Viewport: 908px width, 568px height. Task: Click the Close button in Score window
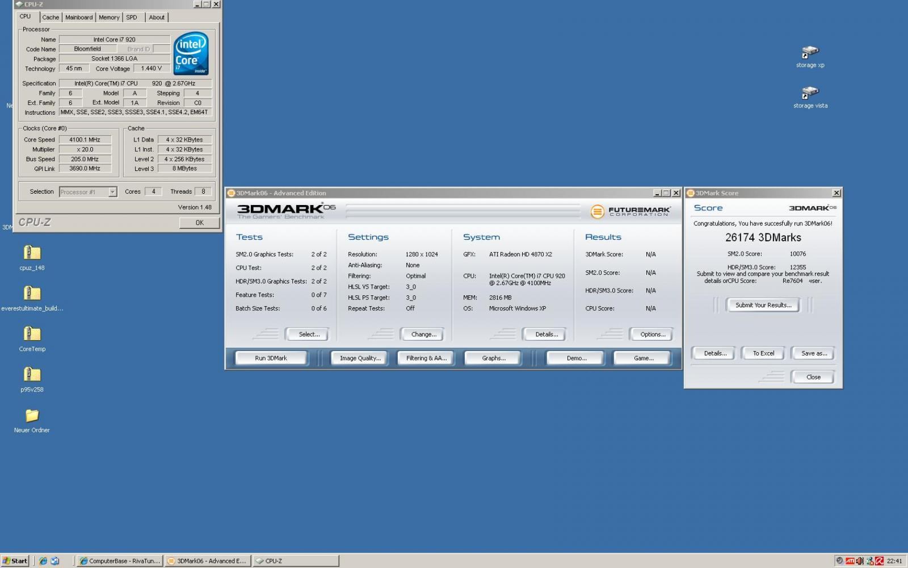pos(813,377)
